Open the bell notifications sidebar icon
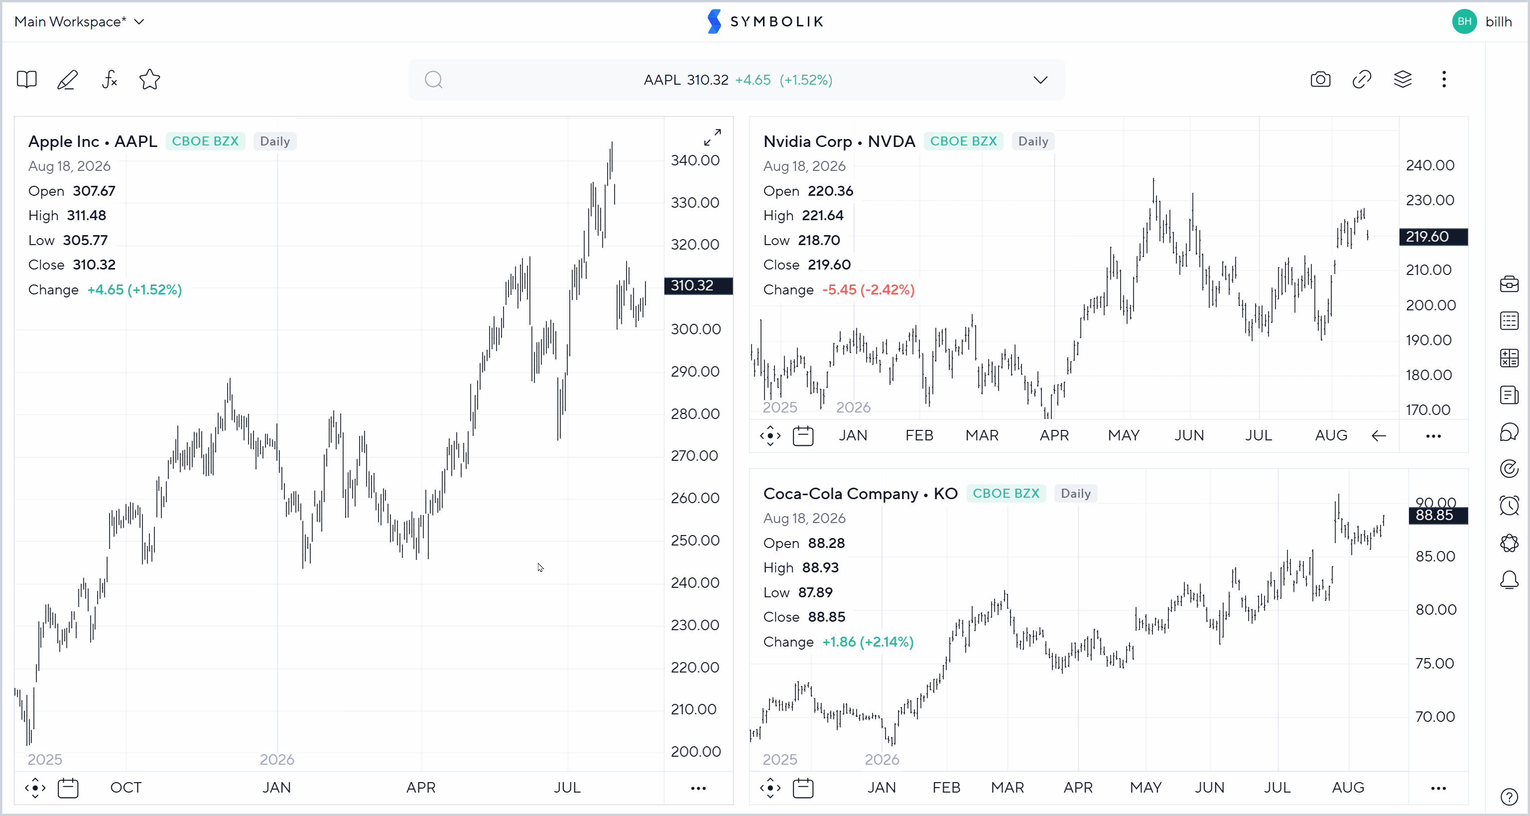The width and height of the screenshot is (1530, 816). (1509, 580)
